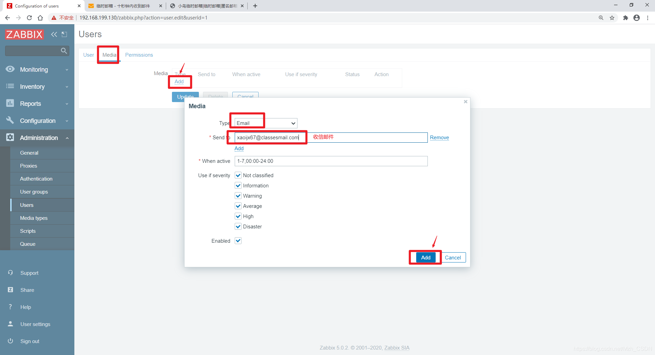The width and height of the screenshot is (655, 355).
Task: Click Add link in Media table
Action: (179, 82)
